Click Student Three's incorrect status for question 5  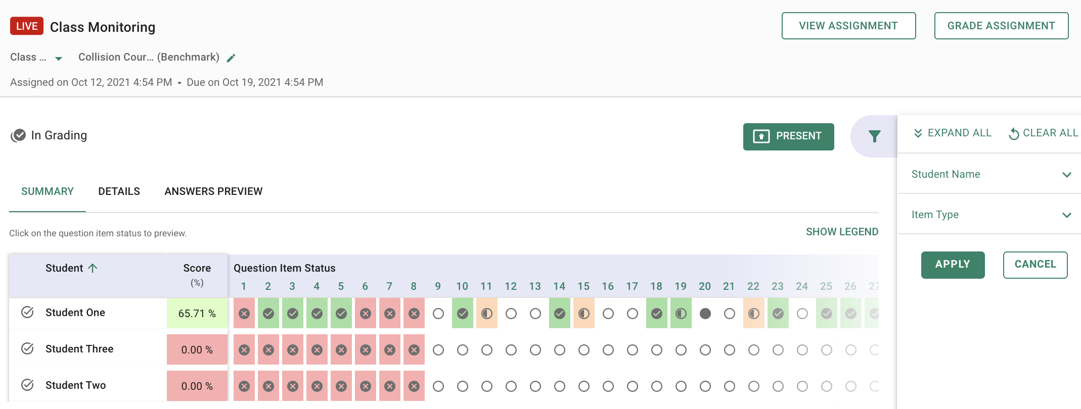coord(341,350)
